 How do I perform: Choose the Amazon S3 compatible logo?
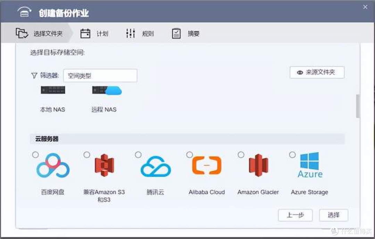(x=104, y=165)
